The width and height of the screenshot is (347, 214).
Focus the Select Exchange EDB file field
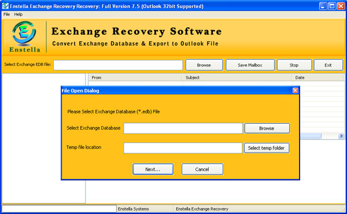point(118,65)
